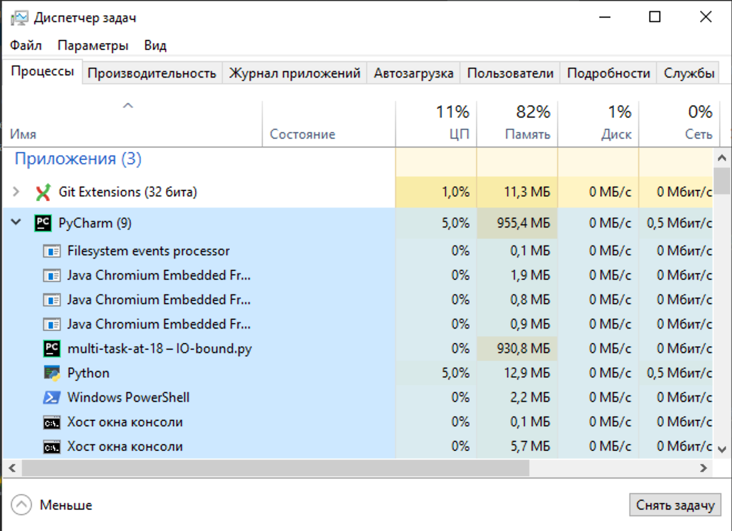The width and height of the screenshot is (732, 531).
Task: Click the Task Manager title bar icon
Action: [x=19, y=17]
